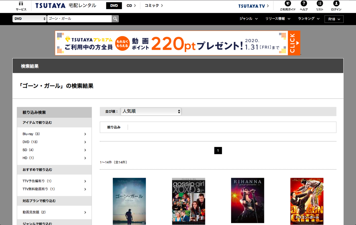The height and width of the screenshot is (225, 356).
Task: Click page number 1 button
Action: 218,150
